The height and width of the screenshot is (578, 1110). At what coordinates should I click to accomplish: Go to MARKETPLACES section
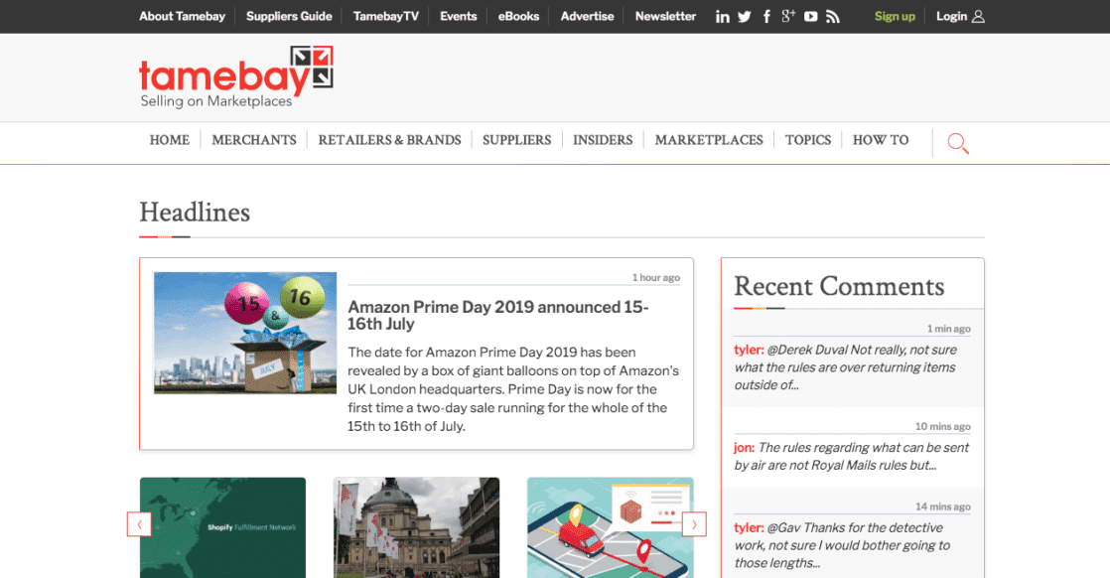click(x=709, y=140)
